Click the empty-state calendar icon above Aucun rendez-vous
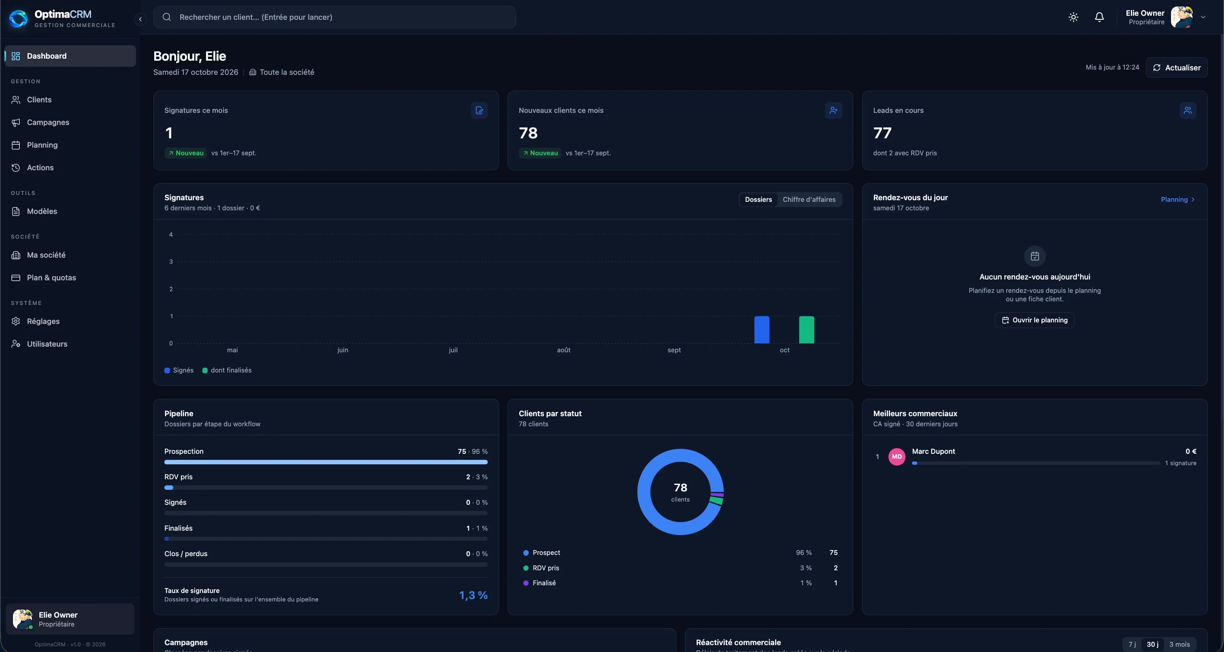 pos(1035,256)
